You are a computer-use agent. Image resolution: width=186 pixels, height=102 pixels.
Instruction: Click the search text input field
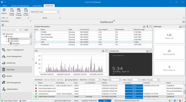click(11, 30)
